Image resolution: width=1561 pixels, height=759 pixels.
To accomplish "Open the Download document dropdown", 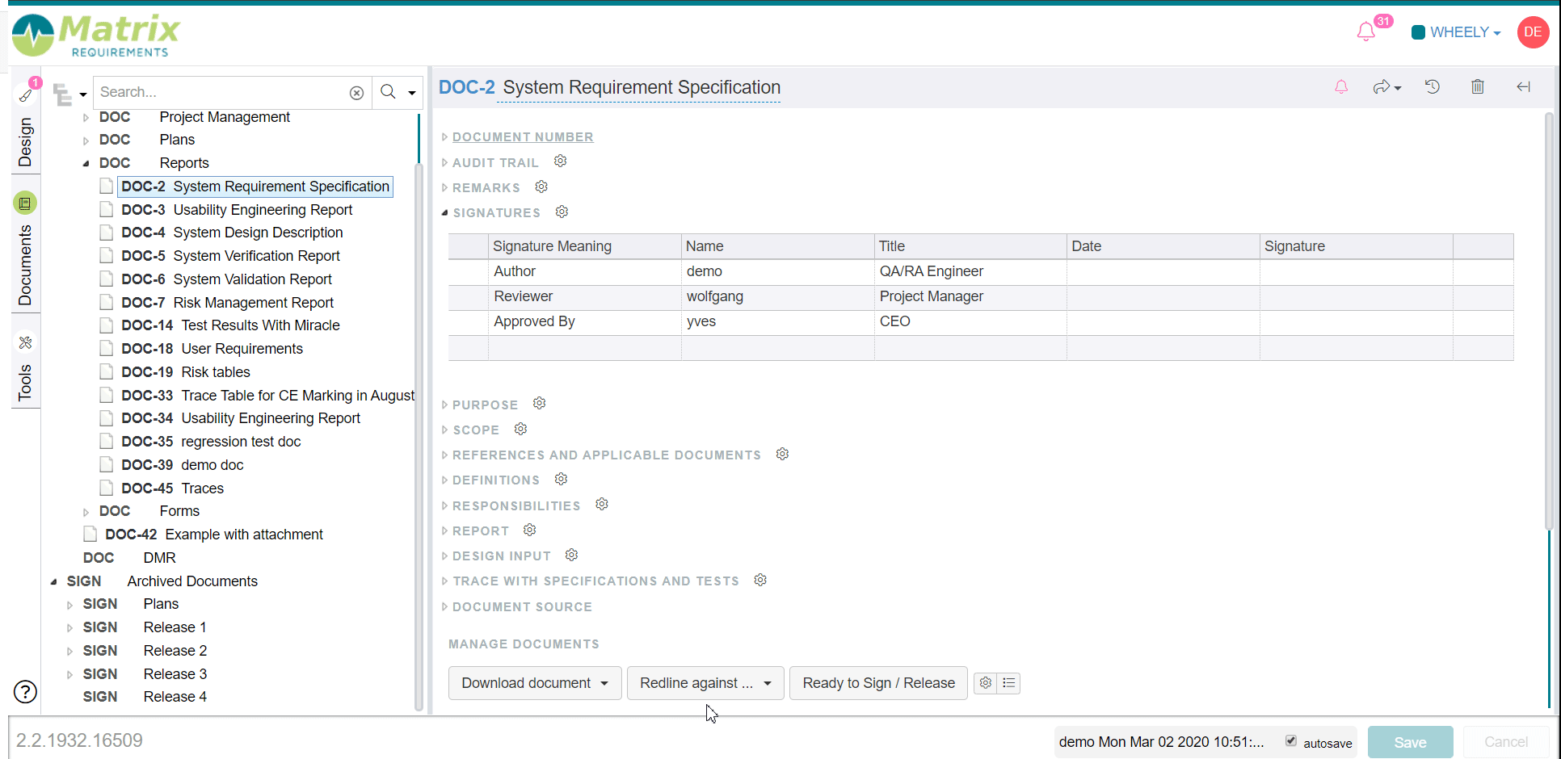I will point(535,683).
